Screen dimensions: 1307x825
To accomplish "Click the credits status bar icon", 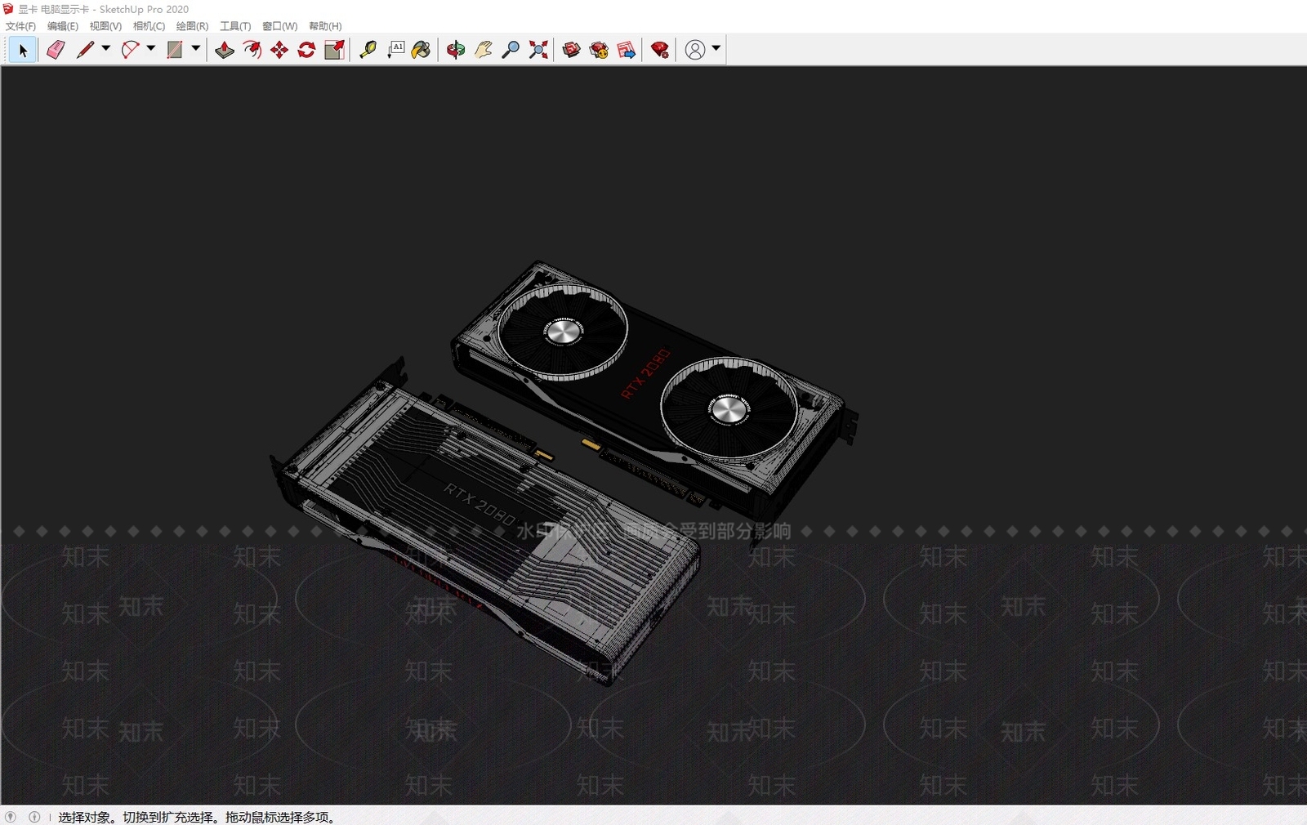I will [x=34, y=817].
